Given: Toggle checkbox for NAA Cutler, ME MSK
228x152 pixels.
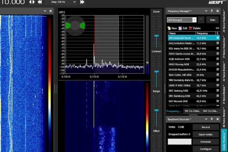Looking at the screenshot, I should (218, 75).
